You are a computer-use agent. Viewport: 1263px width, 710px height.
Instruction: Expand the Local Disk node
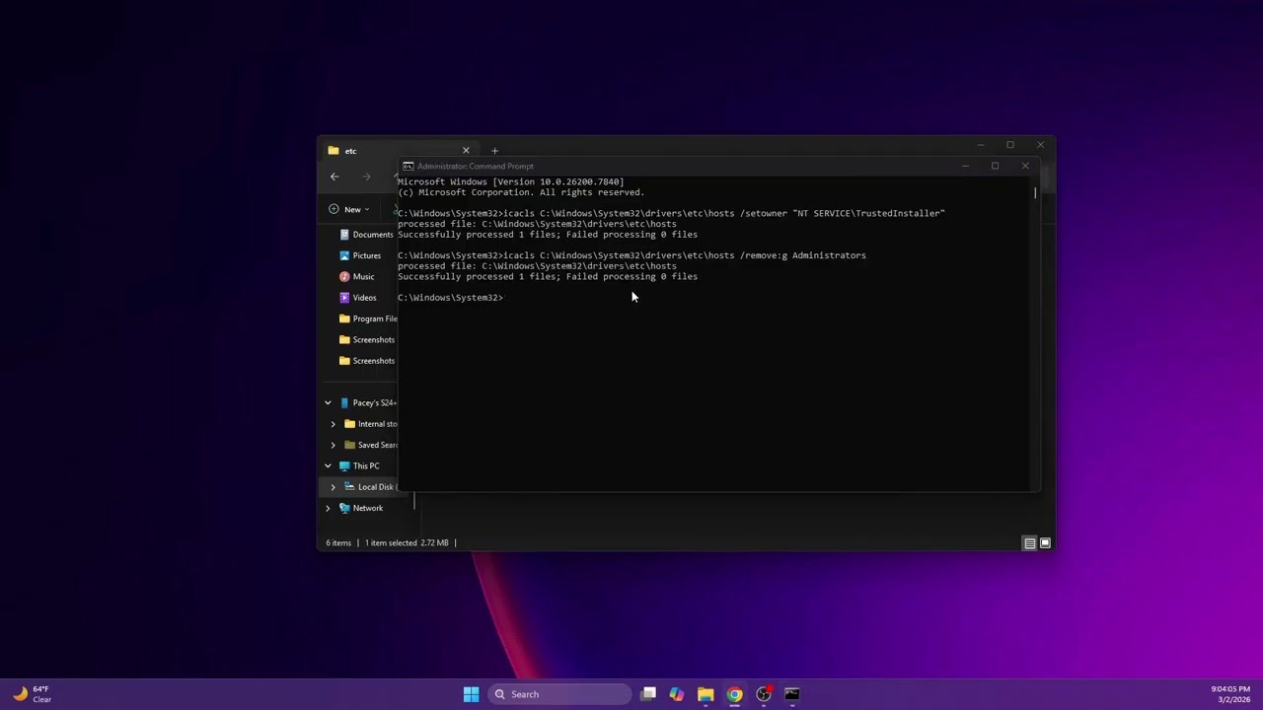click(333, 487)
